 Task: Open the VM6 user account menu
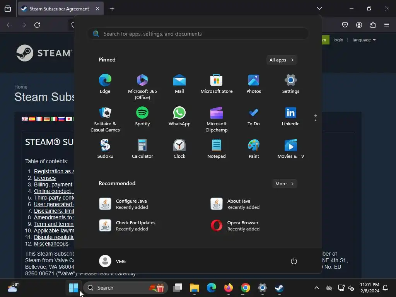[x=113, y=261]
